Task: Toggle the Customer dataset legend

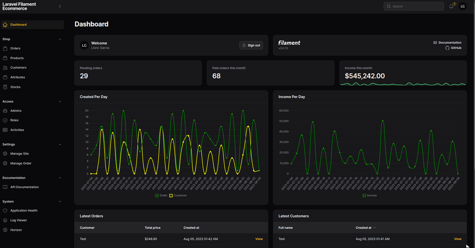Action: 178,196
